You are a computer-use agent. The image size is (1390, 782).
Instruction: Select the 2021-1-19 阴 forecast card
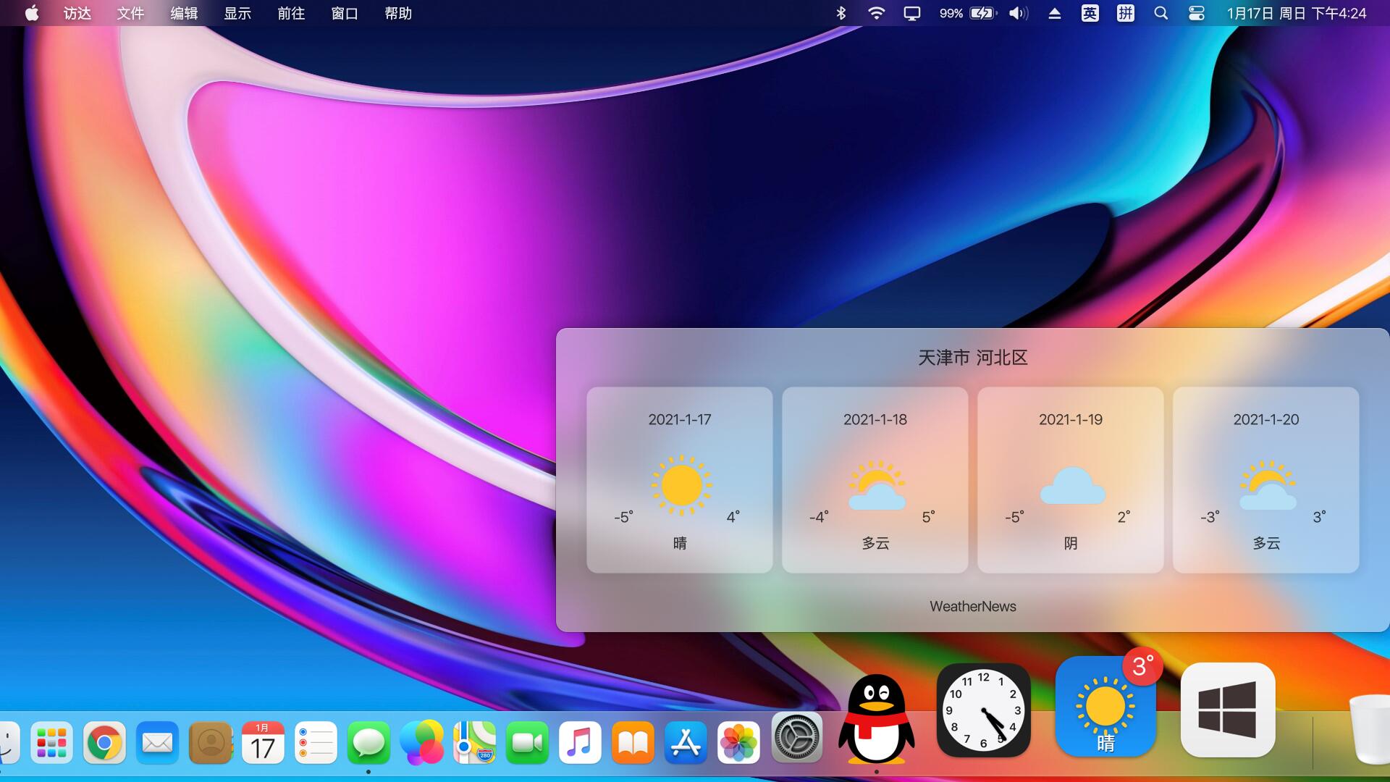click(x=1070, y=480)
